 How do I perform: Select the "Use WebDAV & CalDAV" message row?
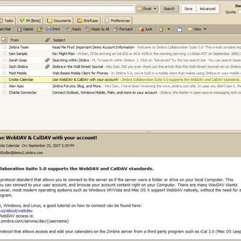coord(120,80)
